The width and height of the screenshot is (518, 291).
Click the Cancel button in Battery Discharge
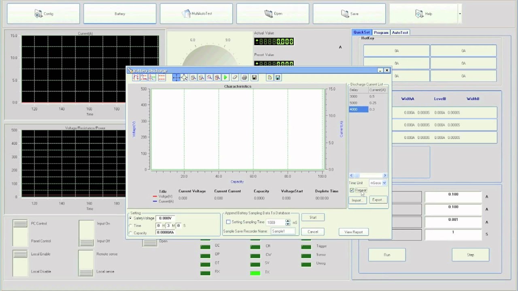click(313, 232)
